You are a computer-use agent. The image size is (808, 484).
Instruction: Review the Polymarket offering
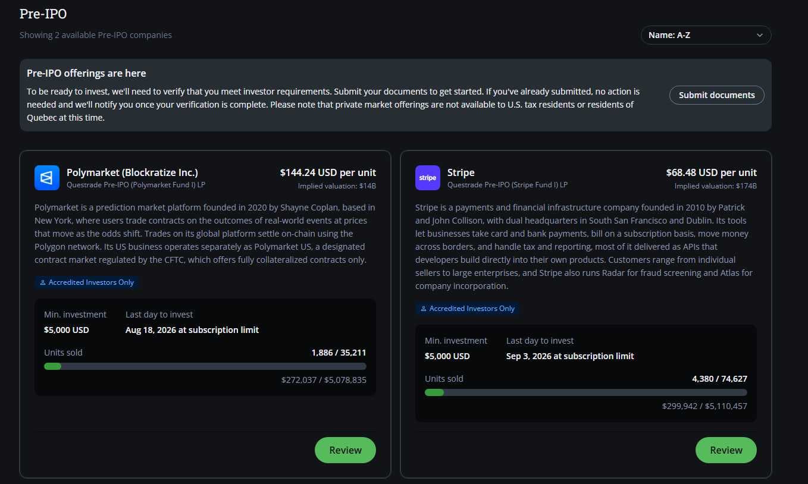(345, 450)
